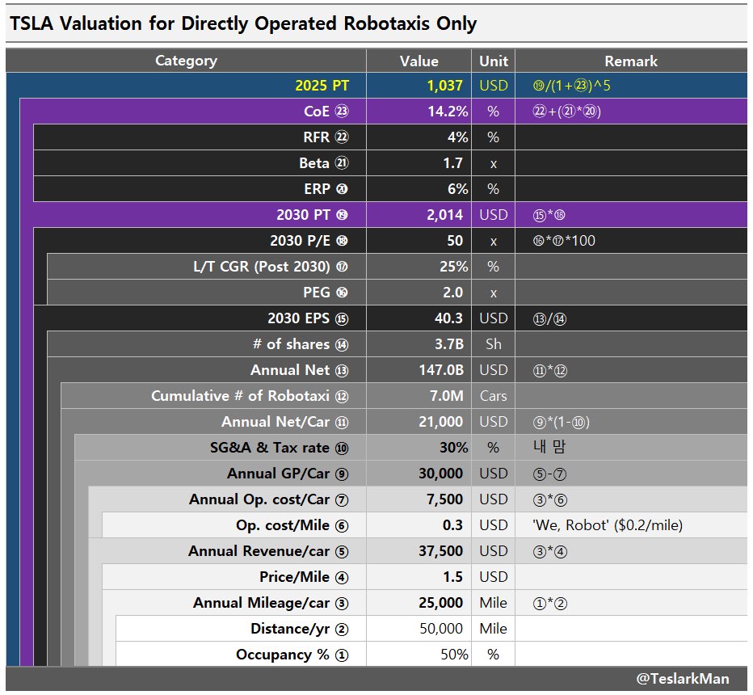This screenshot has height=695, width=753.
Task: Click the Price/Mile value '1.5'
Action: click(453, 577)
